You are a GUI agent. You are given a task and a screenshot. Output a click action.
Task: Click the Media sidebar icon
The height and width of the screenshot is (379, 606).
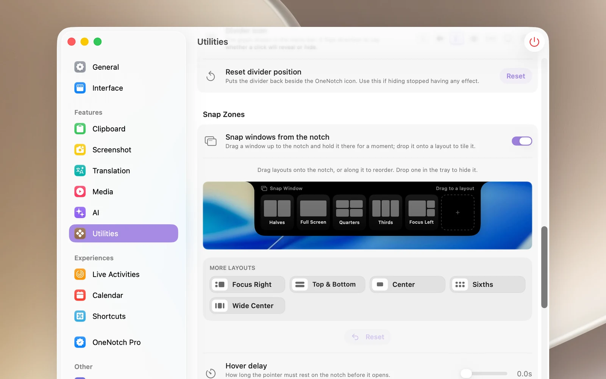coord(80,191)
